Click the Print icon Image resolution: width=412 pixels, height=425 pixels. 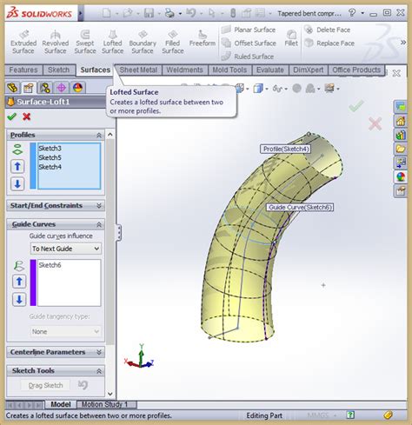tap(169, 13)
